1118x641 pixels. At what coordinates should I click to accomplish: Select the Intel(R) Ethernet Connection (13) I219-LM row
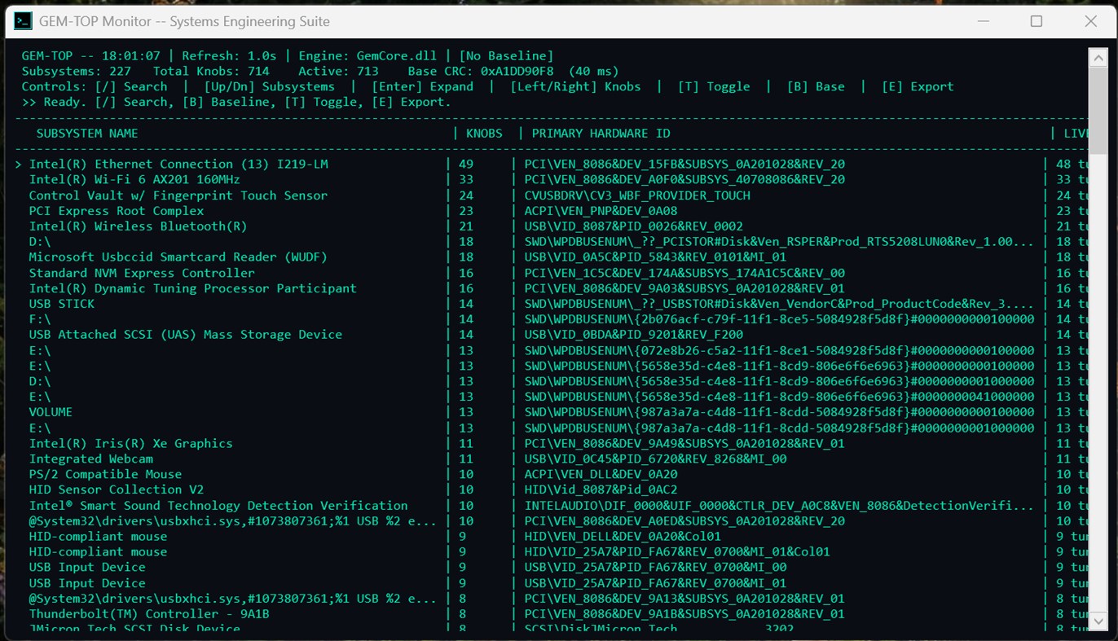pyautogui.click(x=551, y=165)
